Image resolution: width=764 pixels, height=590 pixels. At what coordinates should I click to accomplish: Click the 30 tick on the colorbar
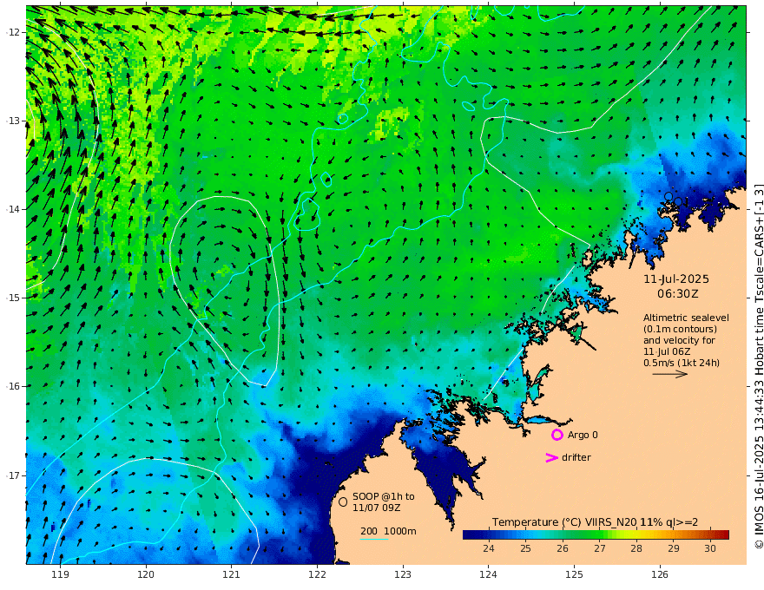pyautogui.click(x=710, y=548)
